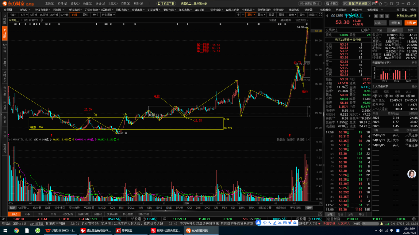Click the 多窗口 button
Viewport: 419px width, 235px height.
(x=332, y=4)
